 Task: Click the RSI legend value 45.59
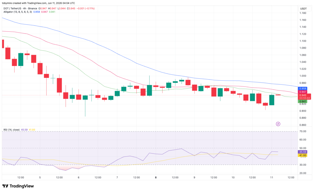[x=24, y=130]
